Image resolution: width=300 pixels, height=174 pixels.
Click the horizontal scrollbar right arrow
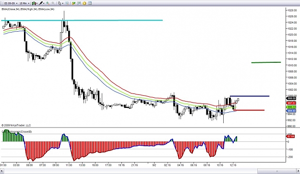click(298, 171)
